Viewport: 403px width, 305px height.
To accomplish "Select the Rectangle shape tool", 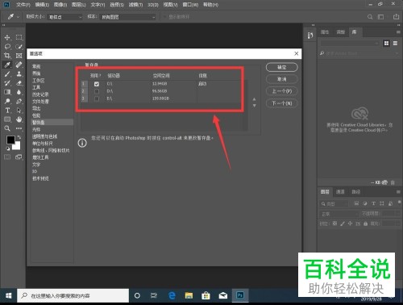I will pyautogui.click(x=7, y=119).
